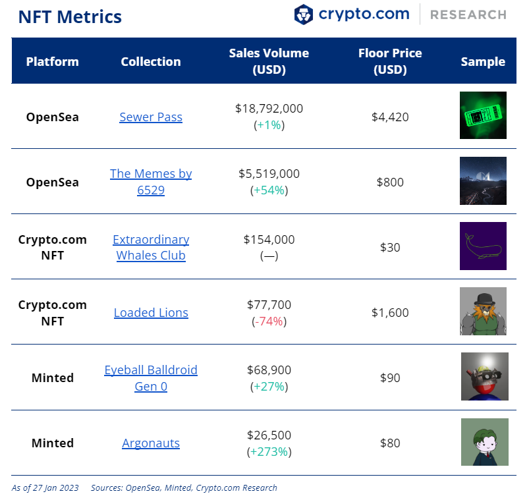Click the Argonauts green-haired character thumbnail

[x=484, y=442]
